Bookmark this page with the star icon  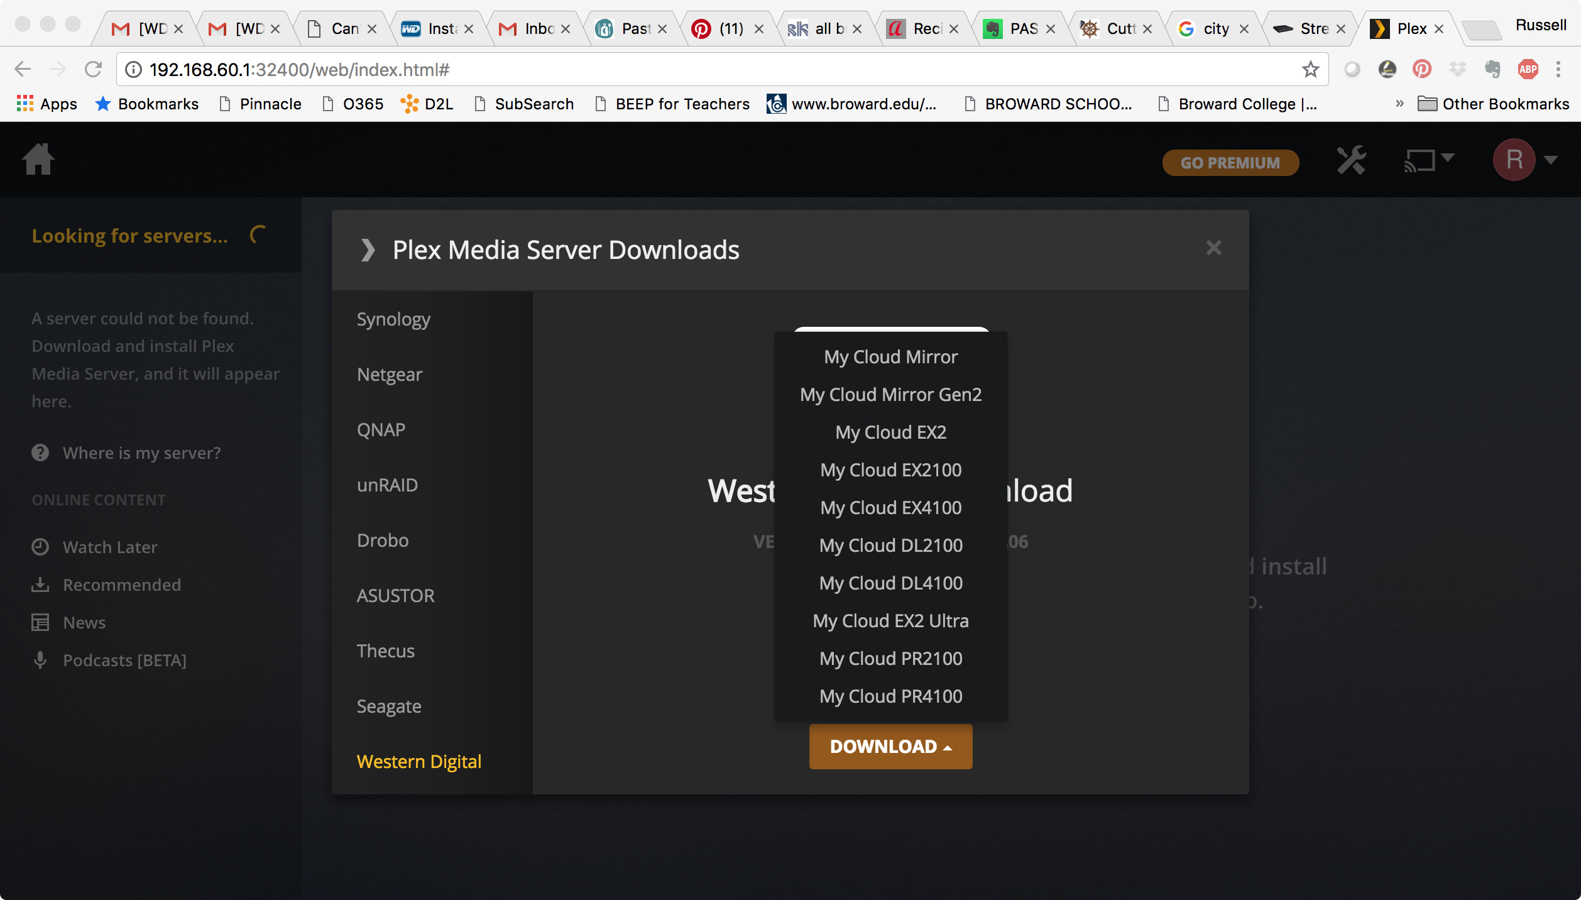(1310, 69)
